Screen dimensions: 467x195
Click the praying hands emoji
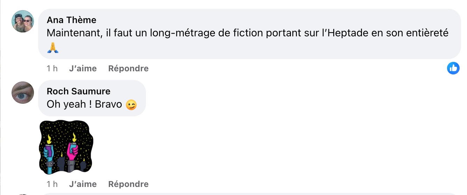tap(53, 48)
